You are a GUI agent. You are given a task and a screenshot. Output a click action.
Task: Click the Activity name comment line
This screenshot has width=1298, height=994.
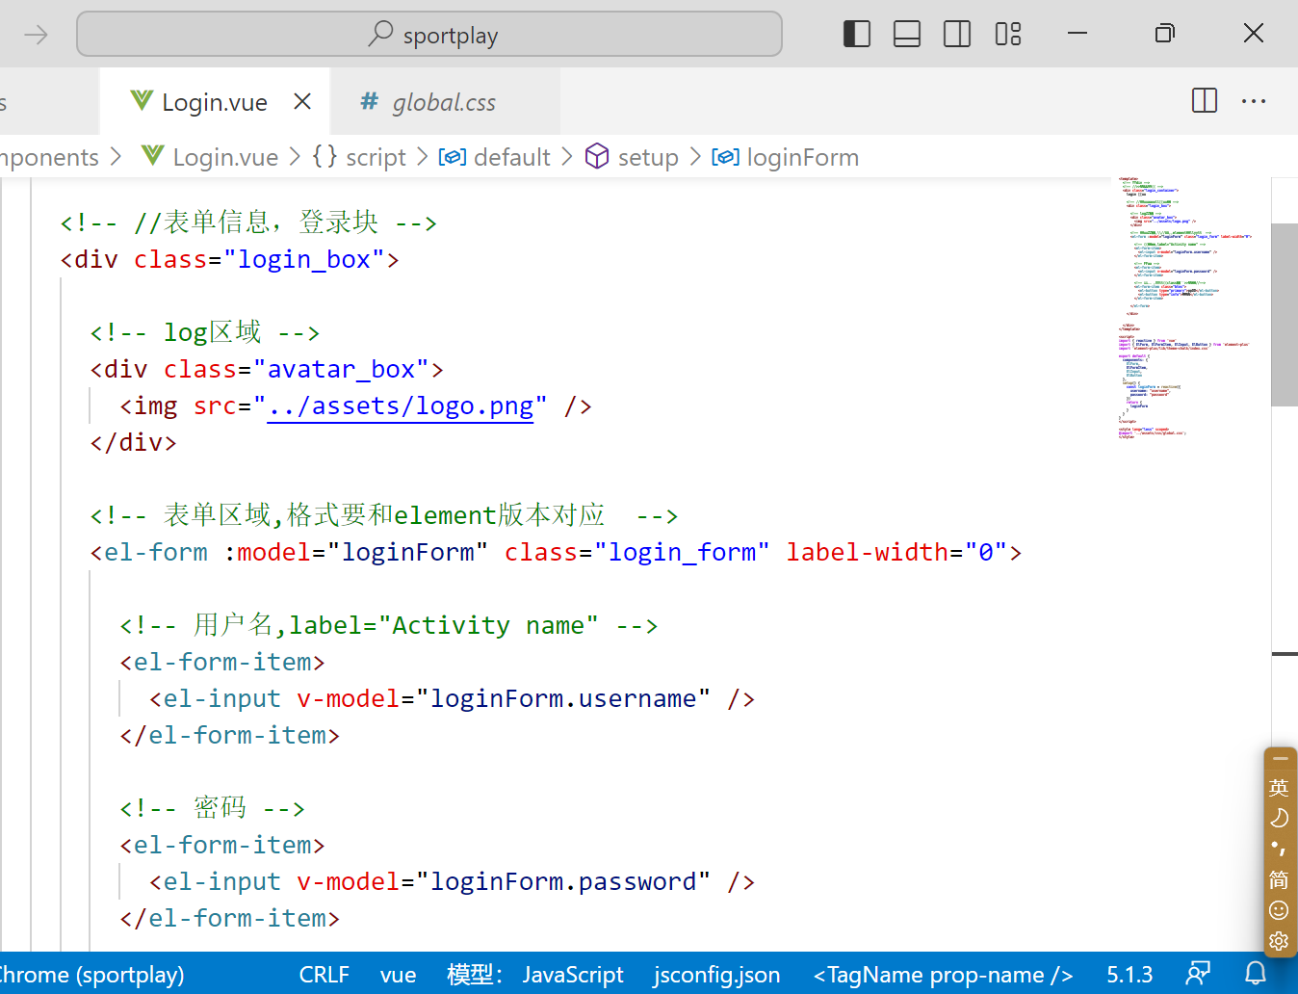click(x=389, y=626)
